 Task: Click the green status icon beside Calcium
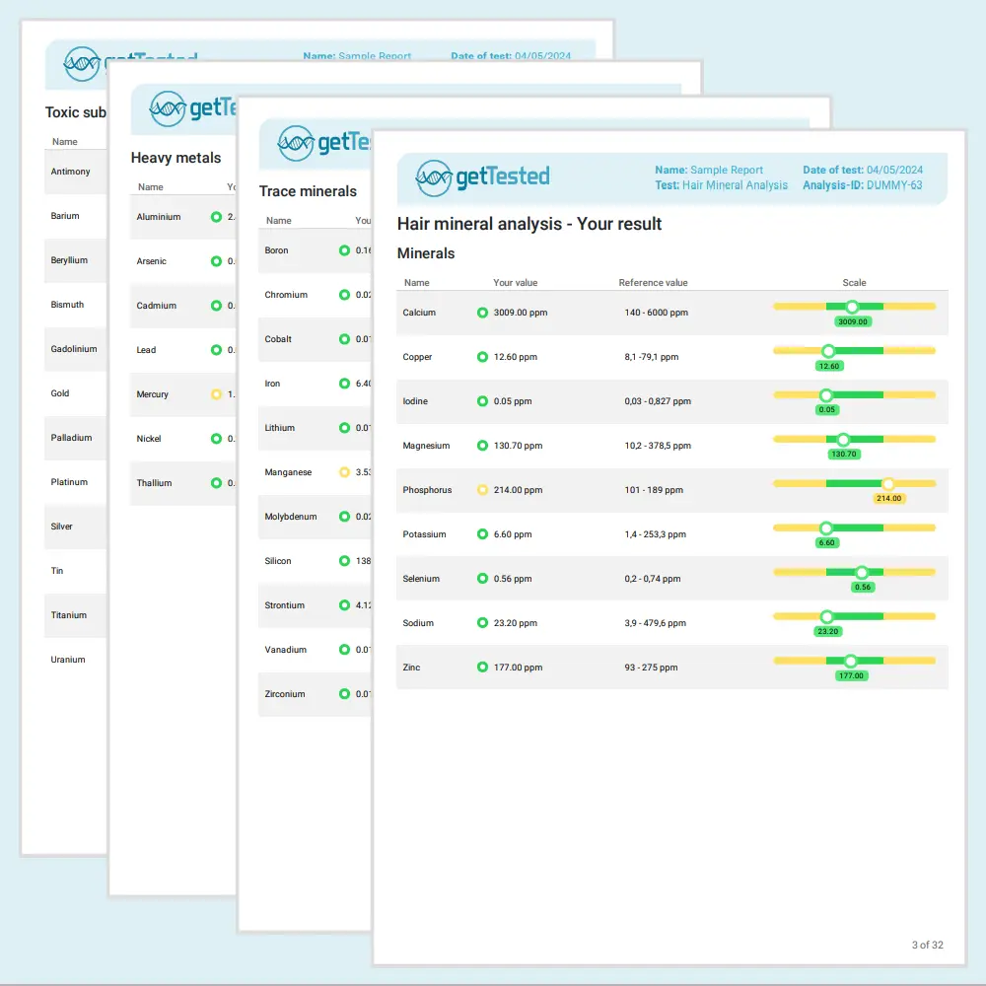click(482, 313)
